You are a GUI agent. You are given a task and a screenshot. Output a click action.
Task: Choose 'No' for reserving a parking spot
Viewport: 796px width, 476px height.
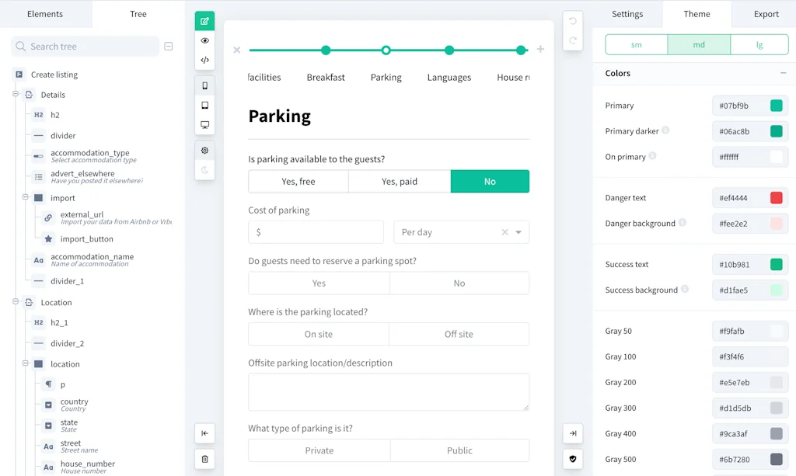(459, 283)
